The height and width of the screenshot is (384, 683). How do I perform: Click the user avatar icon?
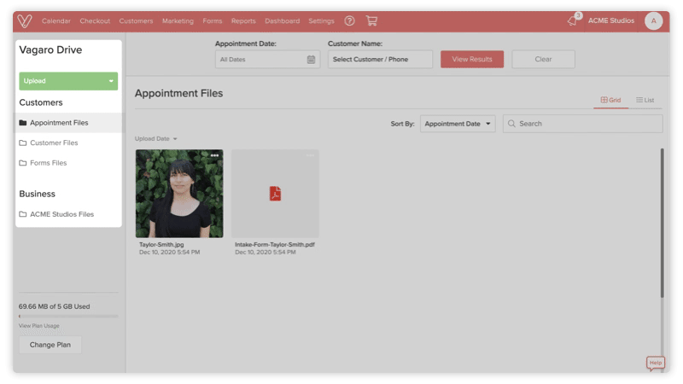653,20
